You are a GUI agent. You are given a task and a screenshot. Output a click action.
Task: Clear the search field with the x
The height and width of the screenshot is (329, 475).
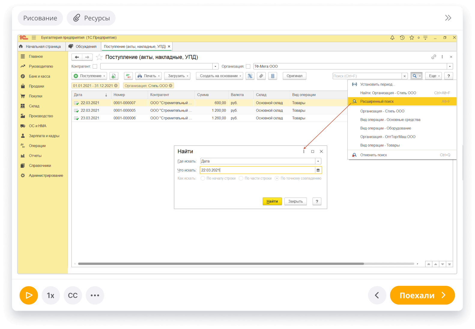pyautogui.click(x=404, y=76)
